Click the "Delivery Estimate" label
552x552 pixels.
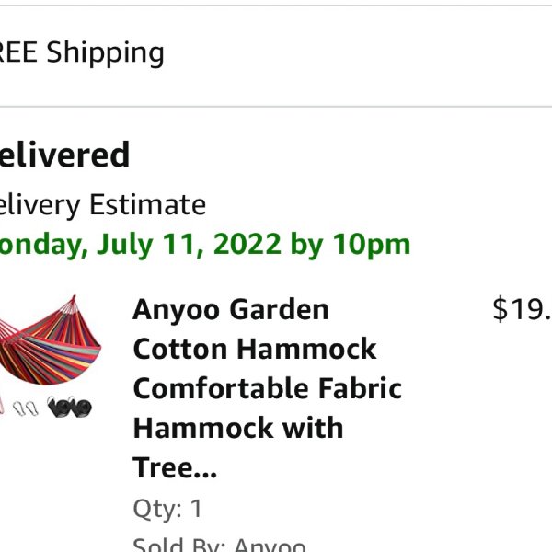103,205
